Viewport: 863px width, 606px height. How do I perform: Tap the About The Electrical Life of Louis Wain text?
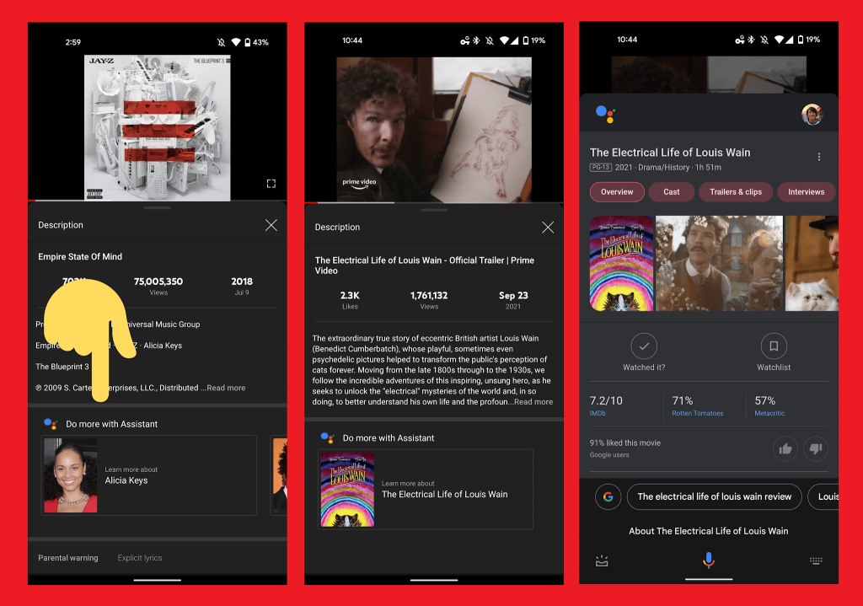(709, 531)
